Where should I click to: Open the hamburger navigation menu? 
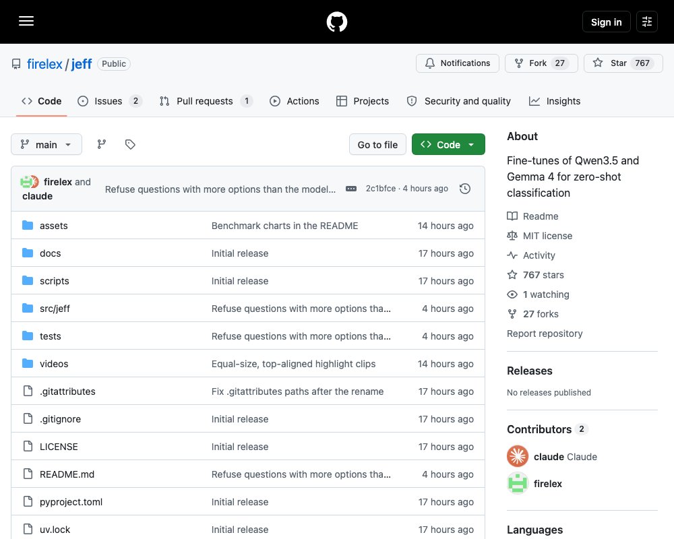pyautogui.click(x=26, y=21)
